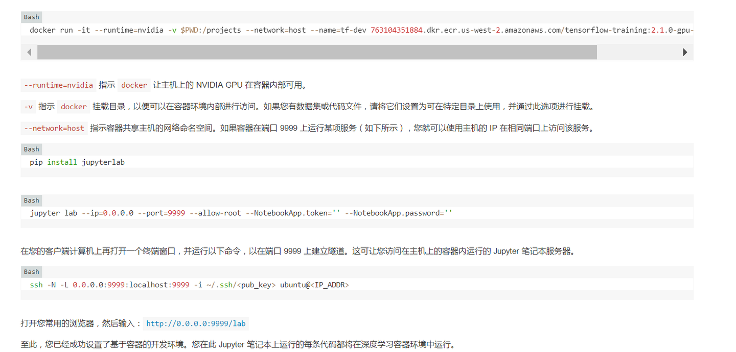Click the paragraph about opening another terminal window
736x352 pixels.
tap(298, 251)
